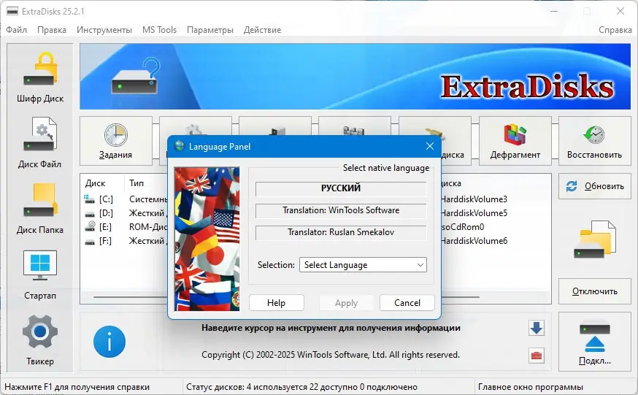
Task: Open the Диск Папка tool
Action: tap(40, 209)
